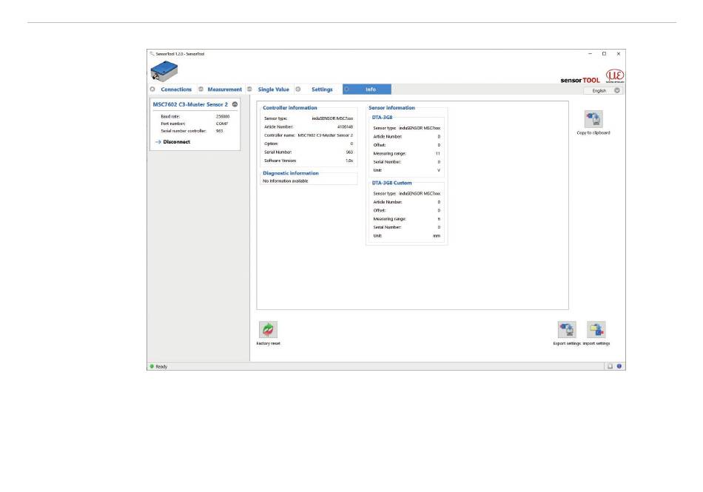The width and height of the screenshot is (703, 492).
Task: Click the blue sensor device image
Action: pos(164,71)
